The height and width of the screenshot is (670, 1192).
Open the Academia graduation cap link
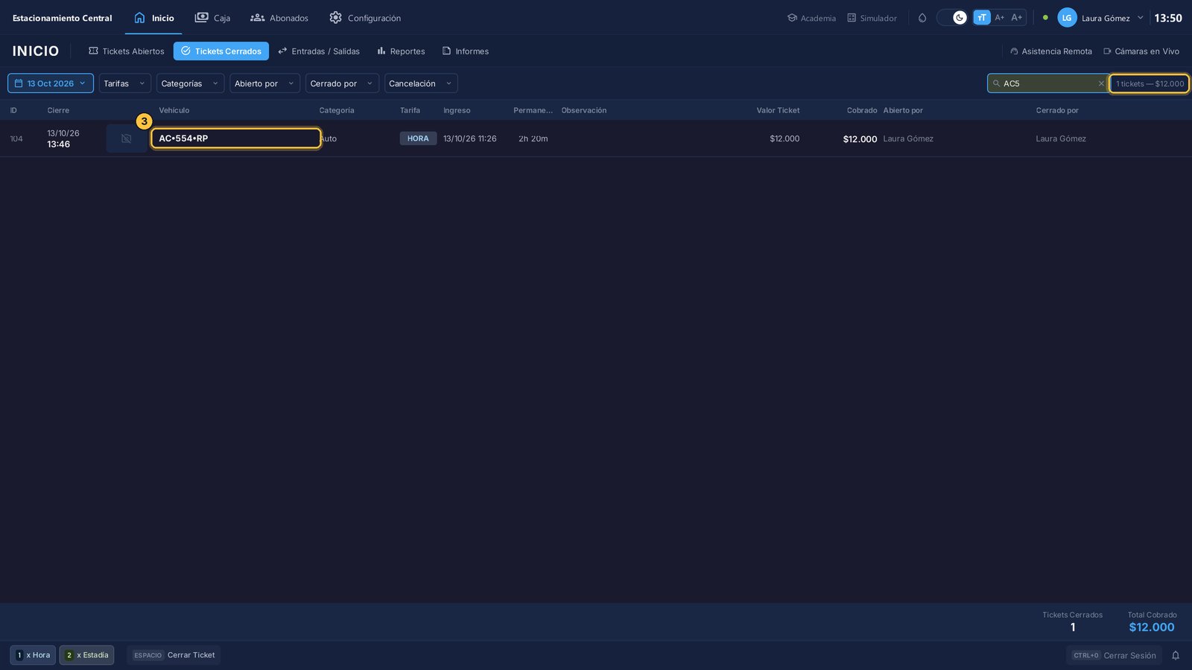coord(811,18)
